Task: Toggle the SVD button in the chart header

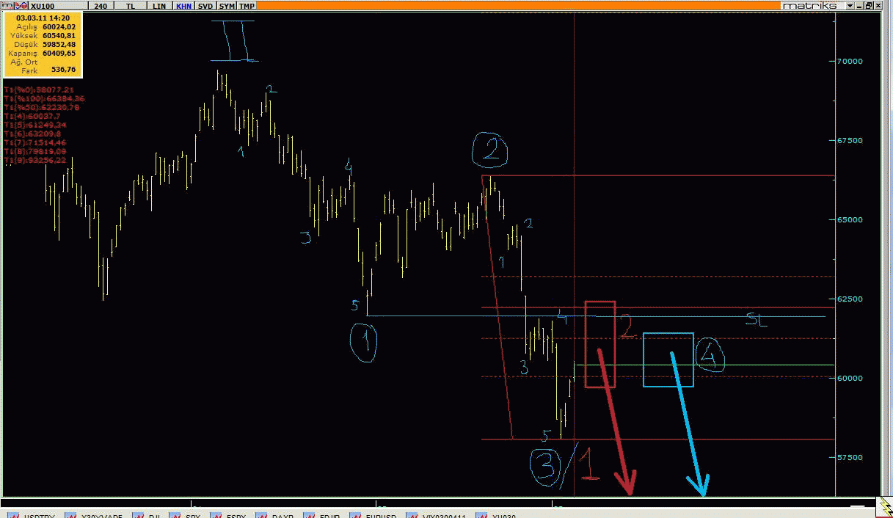Action: (x=205, y=6)
